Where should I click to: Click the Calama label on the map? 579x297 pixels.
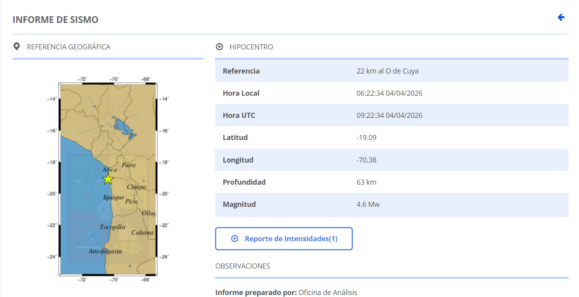pyautogui.click(x=142, y=233)
